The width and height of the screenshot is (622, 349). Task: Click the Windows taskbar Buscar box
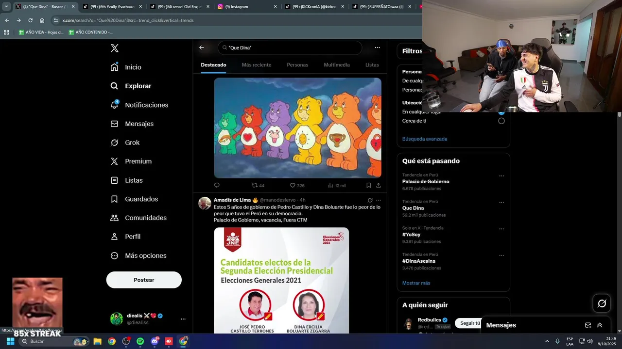click(53, 341)
